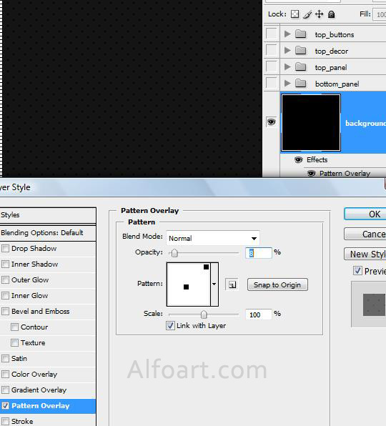The image size is (386, 426).
Task: Click the top_buttons folder icon
Action: [301, 34]
